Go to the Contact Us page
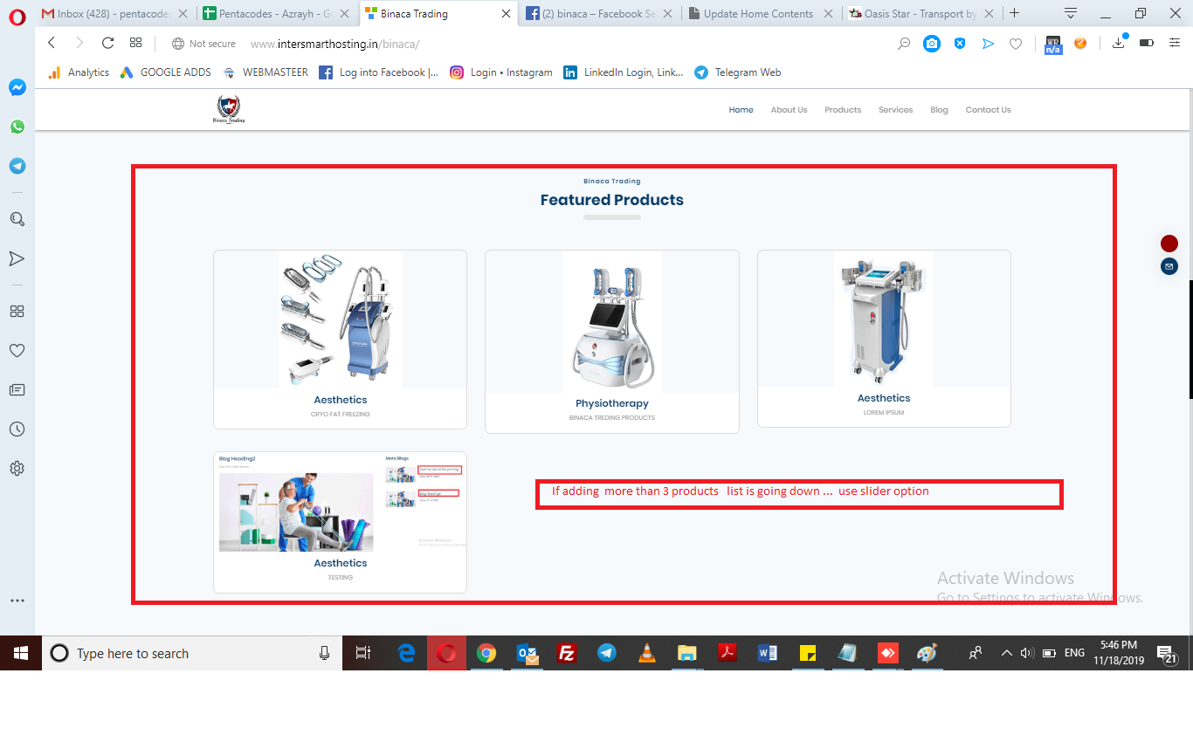Image resolution: width=1193 pixels, height=735 pixels. [x=988, y=110]
